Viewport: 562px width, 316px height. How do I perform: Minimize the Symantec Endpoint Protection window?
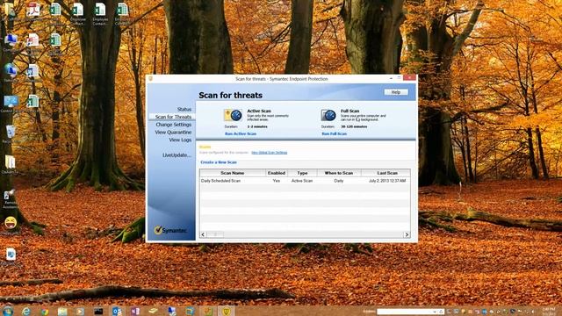pos(391,78)
